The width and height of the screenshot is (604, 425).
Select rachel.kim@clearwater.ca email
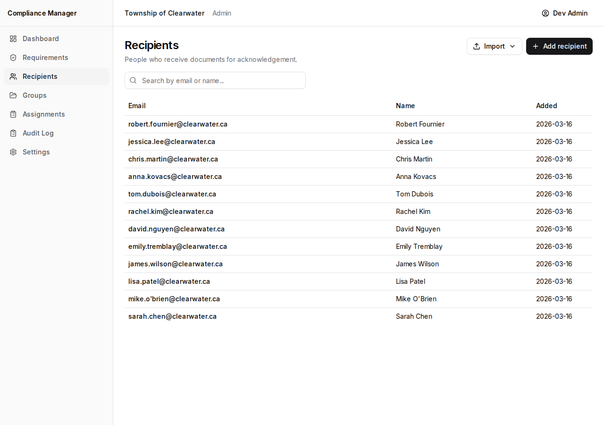coord(171,212)
